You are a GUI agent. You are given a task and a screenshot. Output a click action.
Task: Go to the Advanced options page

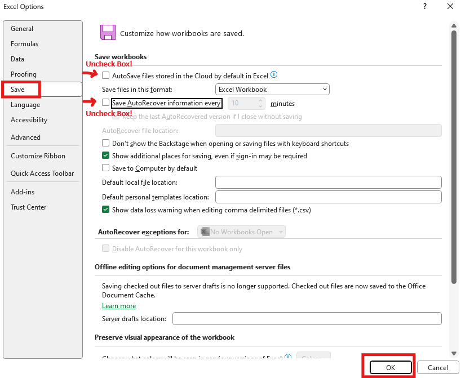(25, 137)
